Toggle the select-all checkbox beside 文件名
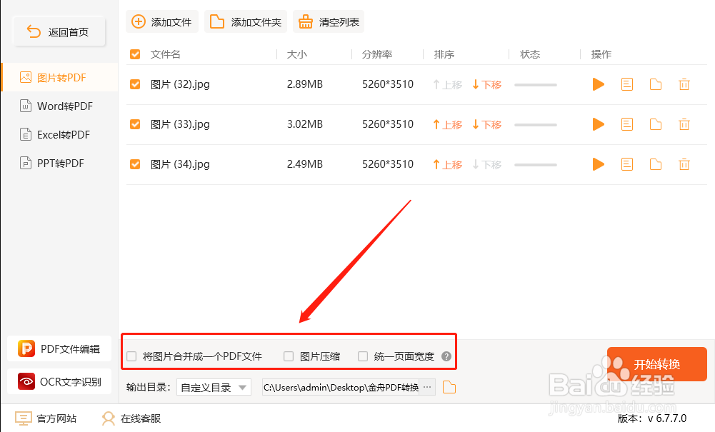Viewport: 715px width, 432px height. pos(135,55)
